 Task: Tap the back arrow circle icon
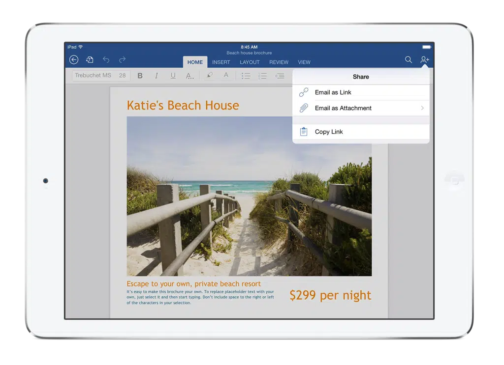coord(74,59)
